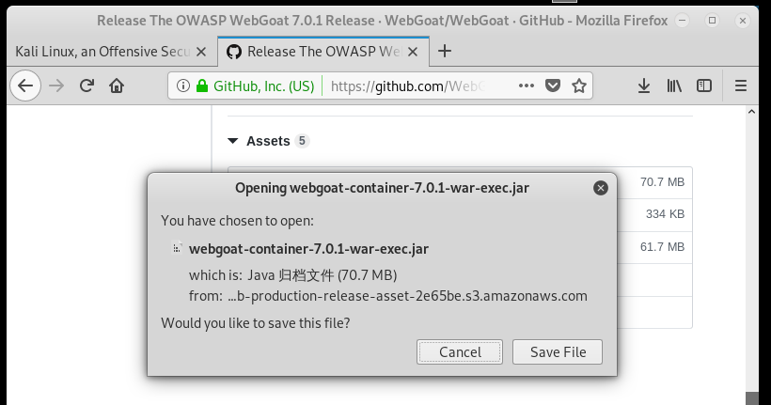
Task: Cancel the file download dialog
Action: [460, 352]
